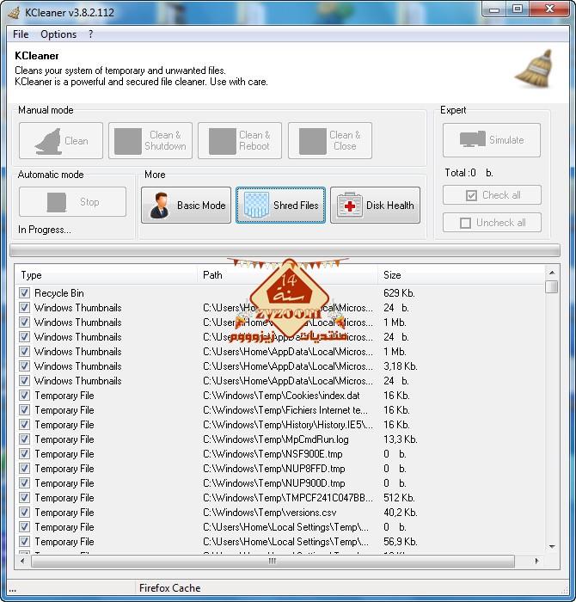Click the Clean & Shutdown button
The width and height of the screenshot is (576, 602).
click(150, 141)
